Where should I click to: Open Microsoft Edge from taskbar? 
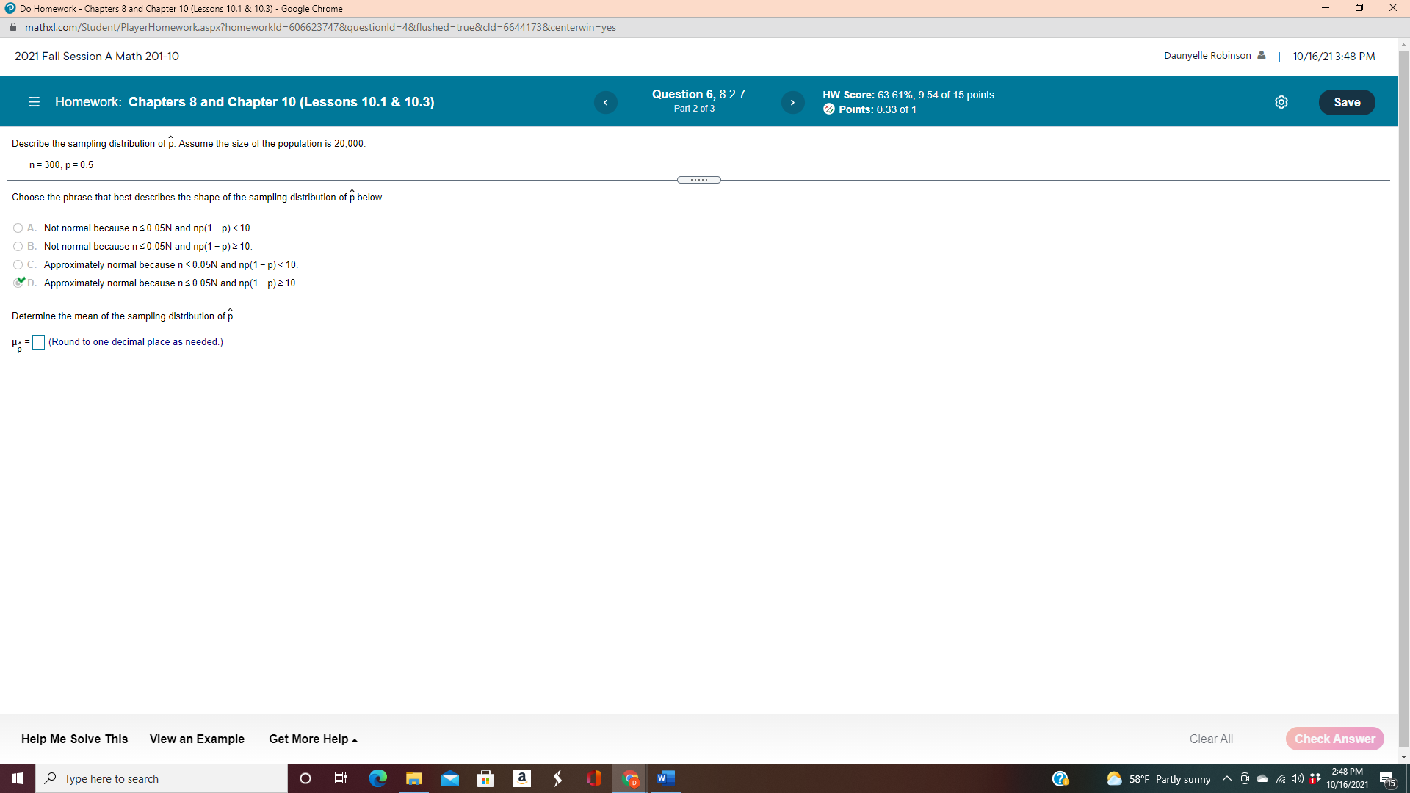coord(378,778)
